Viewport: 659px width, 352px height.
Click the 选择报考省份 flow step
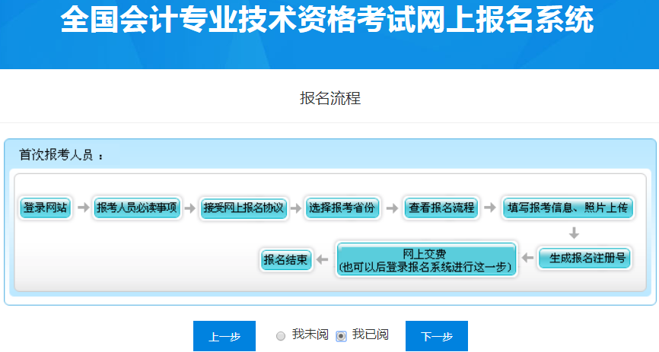tap(341, 208)
